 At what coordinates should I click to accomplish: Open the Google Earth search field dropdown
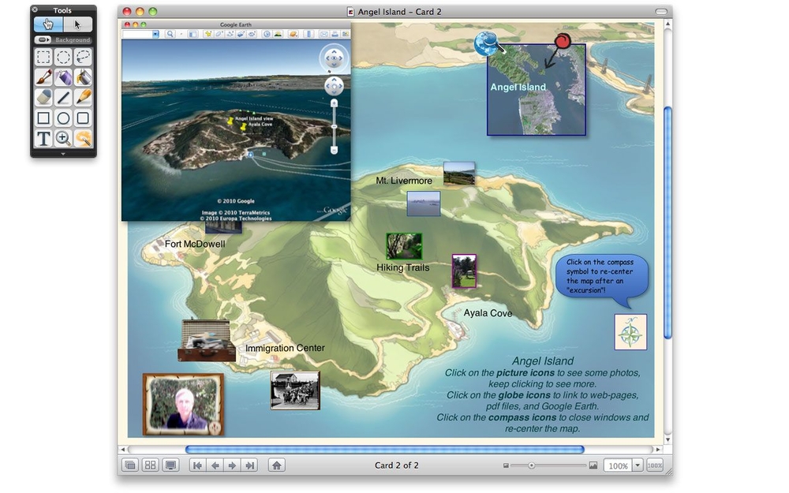click(155, 34)
